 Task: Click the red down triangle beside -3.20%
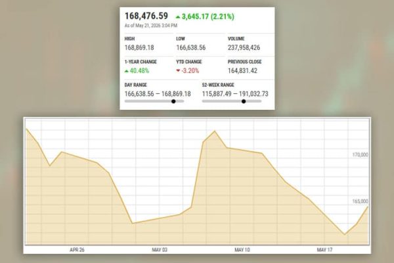[x=178, y=71]
